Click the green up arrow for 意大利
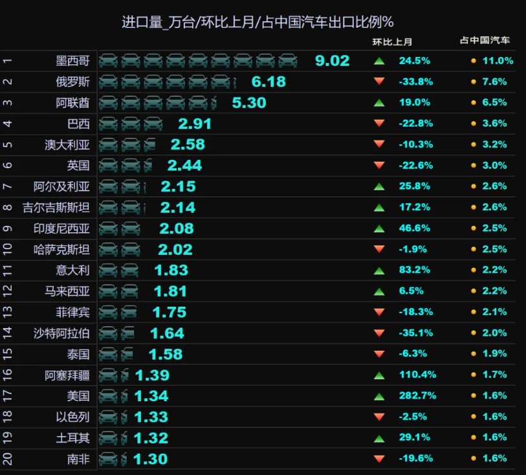526x475 pixels. 379,271
